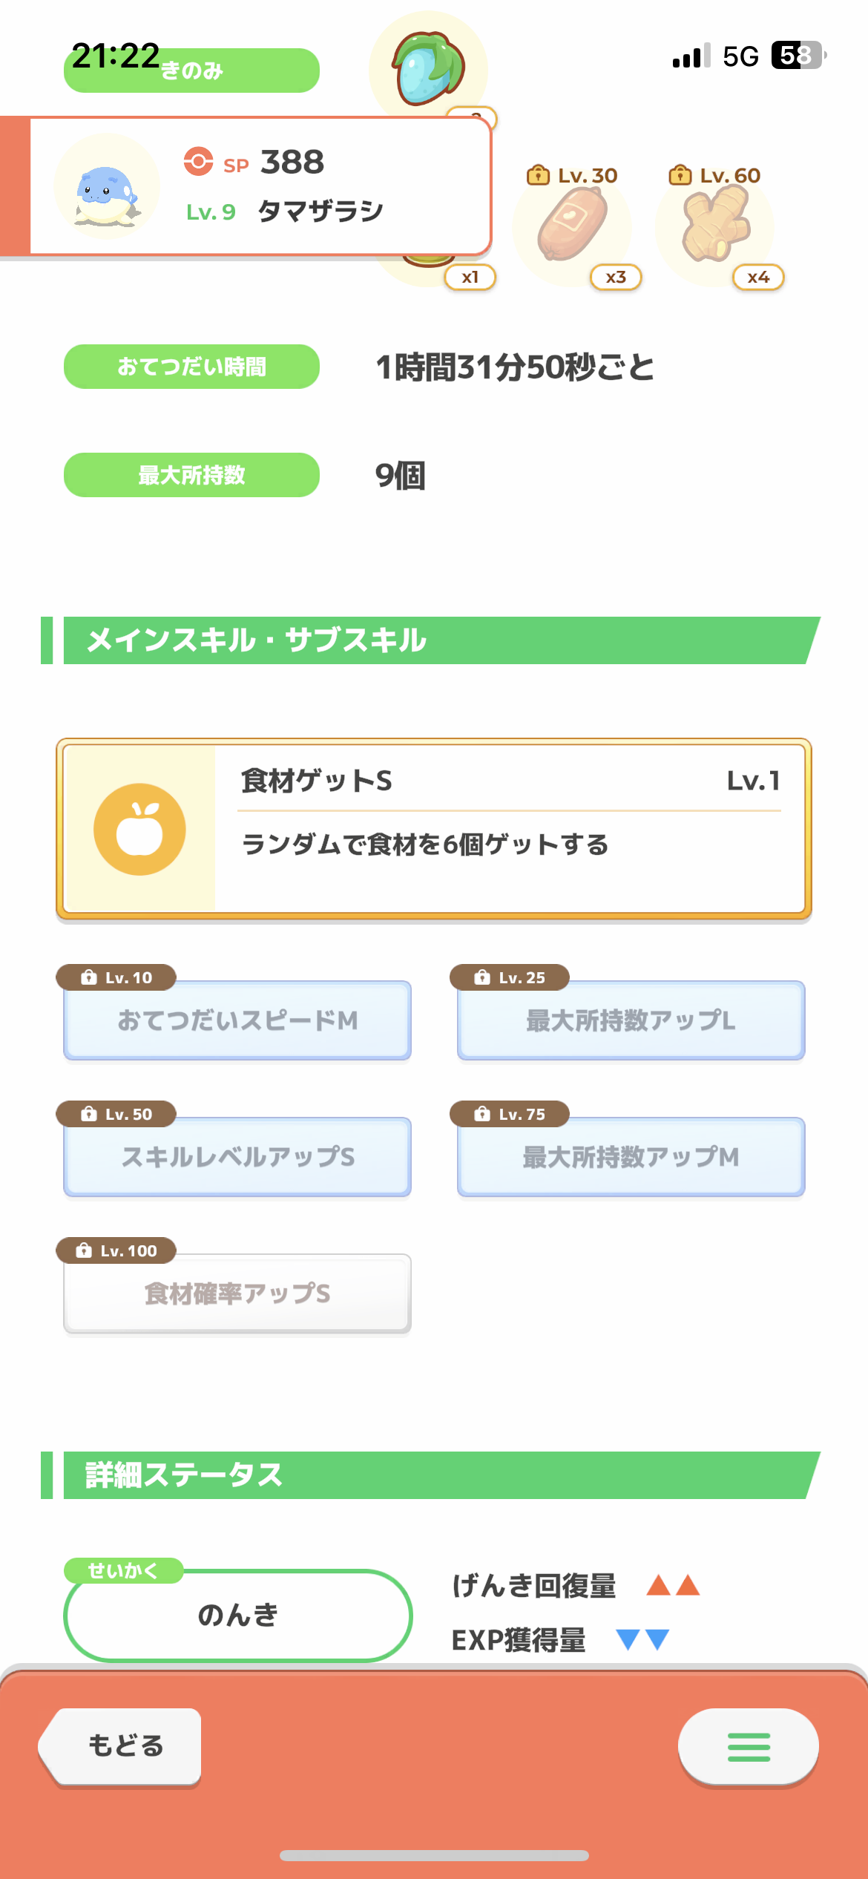This screenshot has height=1879, width=868.
Task: Tap the 最大所持数 label
Action: click(191, 475)
